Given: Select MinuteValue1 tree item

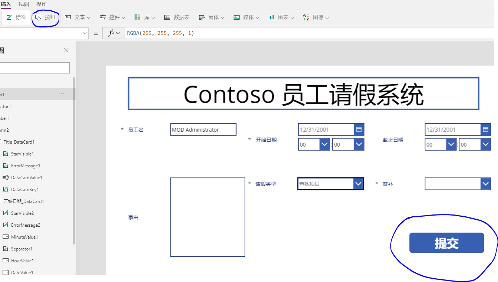Looking at the screenshot, I should (24, 237).
